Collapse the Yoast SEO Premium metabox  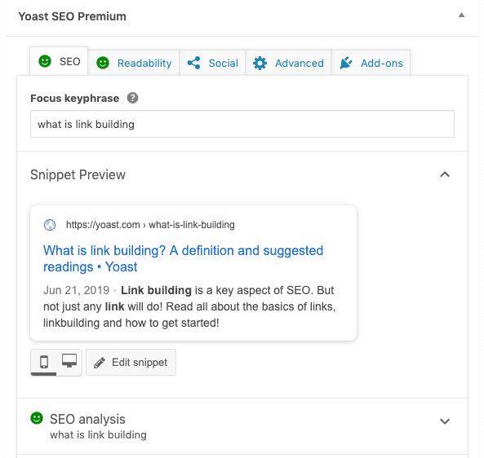pos(461,15)
